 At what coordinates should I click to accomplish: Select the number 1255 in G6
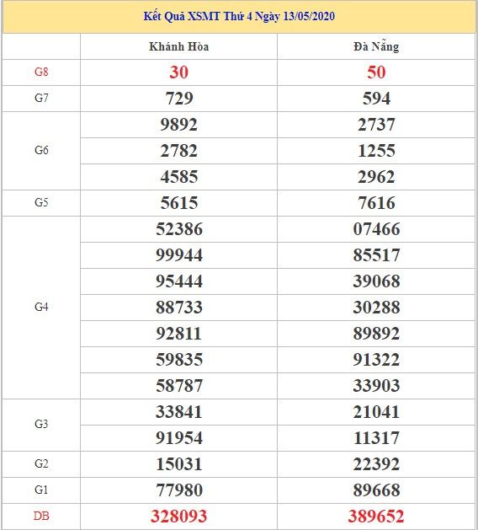point(376,151)
